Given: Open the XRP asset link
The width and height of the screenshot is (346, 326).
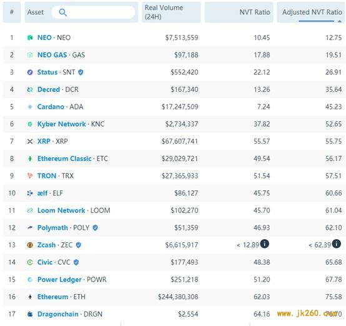Looking at the screenshot, I should [x=44, y=141].
